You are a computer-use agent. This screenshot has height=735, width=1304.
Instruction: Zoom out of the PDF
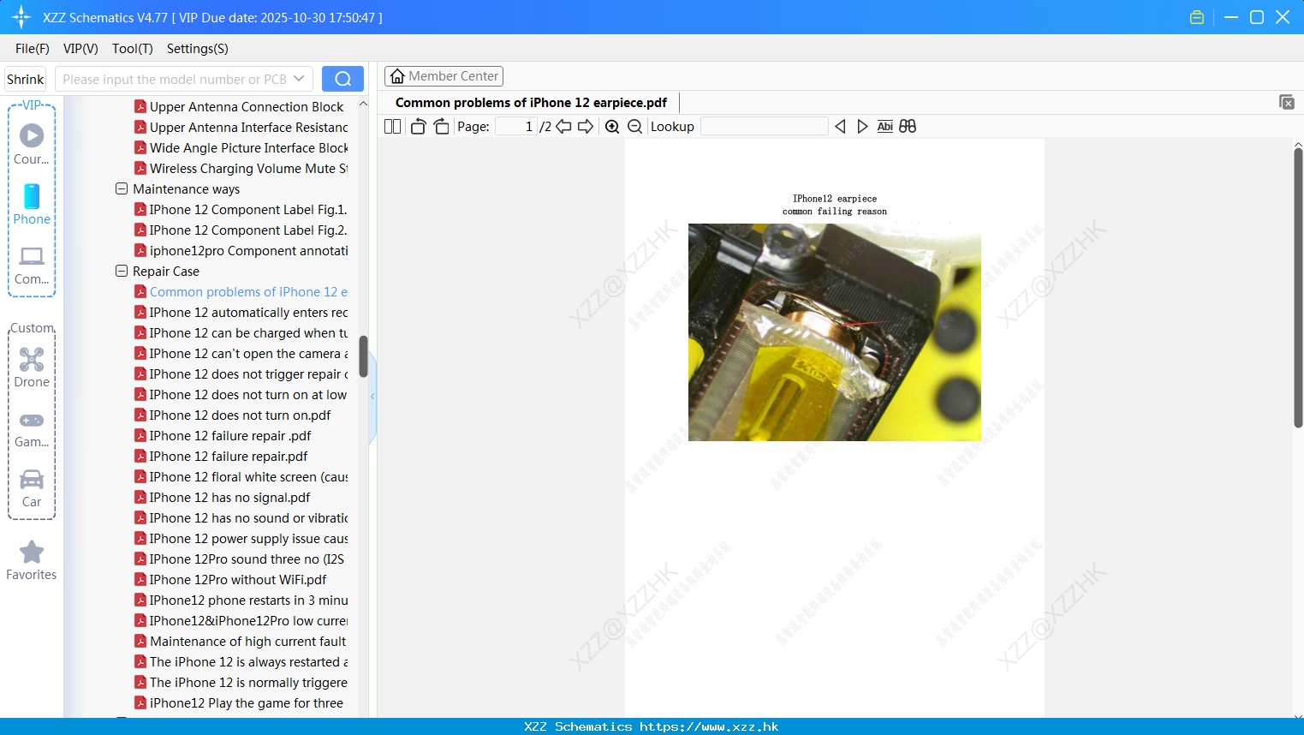[x=634, y=127]
